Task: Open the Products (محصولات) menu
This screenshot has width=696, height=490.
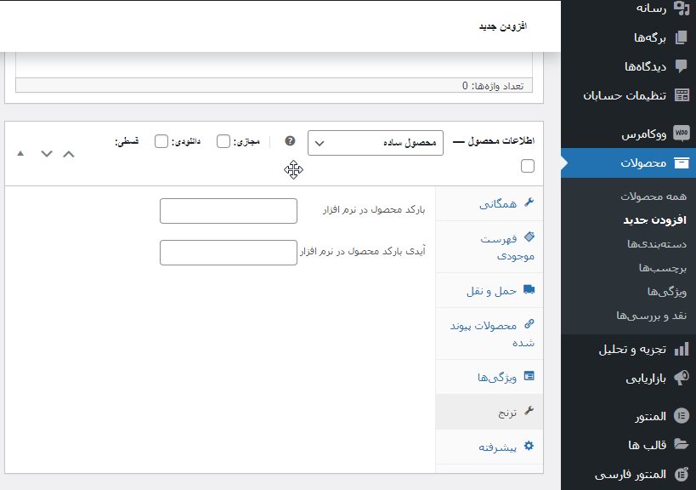Action: [x=629, y=163]
